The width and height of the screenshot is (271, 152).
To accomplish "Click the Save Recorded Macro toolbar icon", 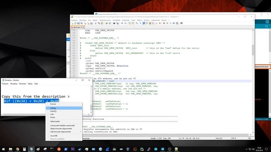I will (177, 23).
